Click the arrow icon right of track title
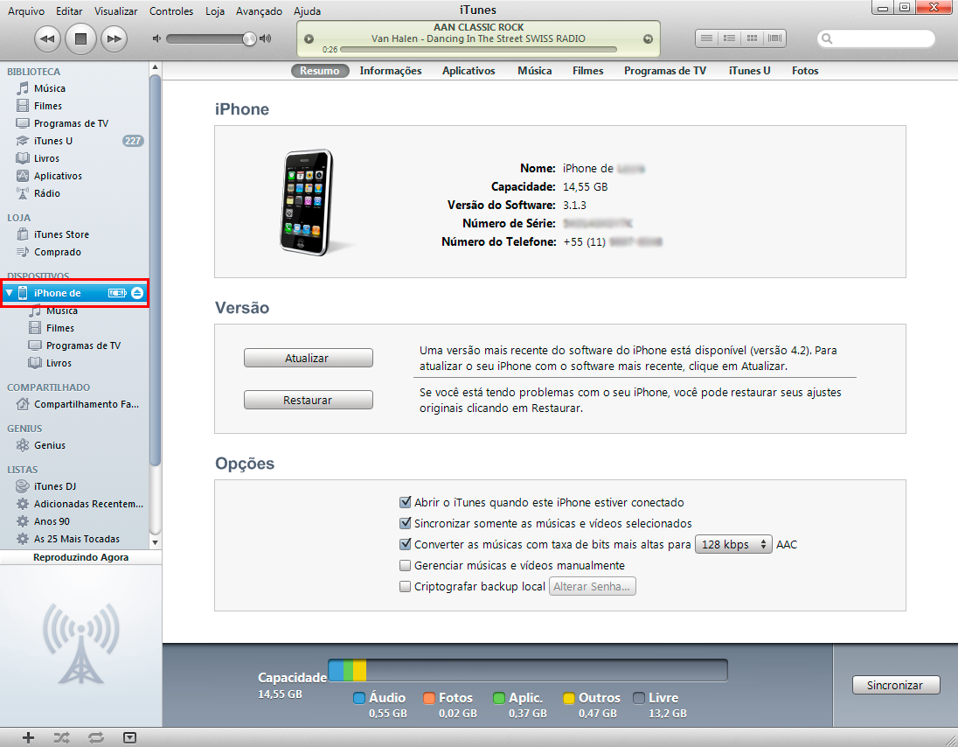 point(648,38)
